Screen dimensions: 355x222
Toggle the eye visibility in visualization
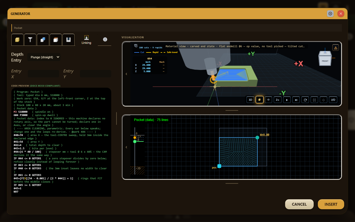tap(268, 100)
